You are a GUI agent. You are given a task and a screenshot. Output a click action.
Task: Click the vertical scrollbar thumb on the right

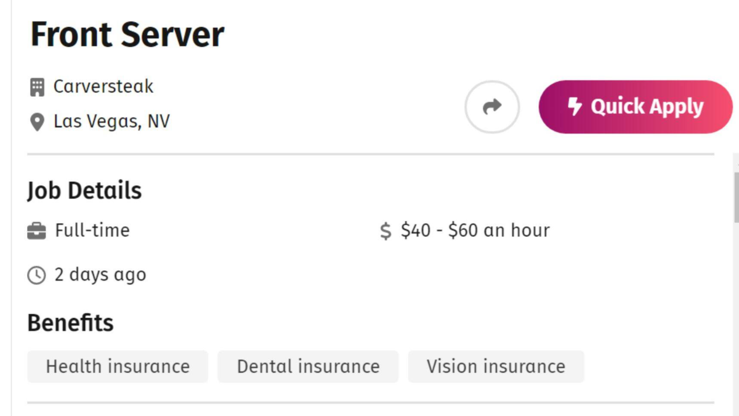point(735,197)
